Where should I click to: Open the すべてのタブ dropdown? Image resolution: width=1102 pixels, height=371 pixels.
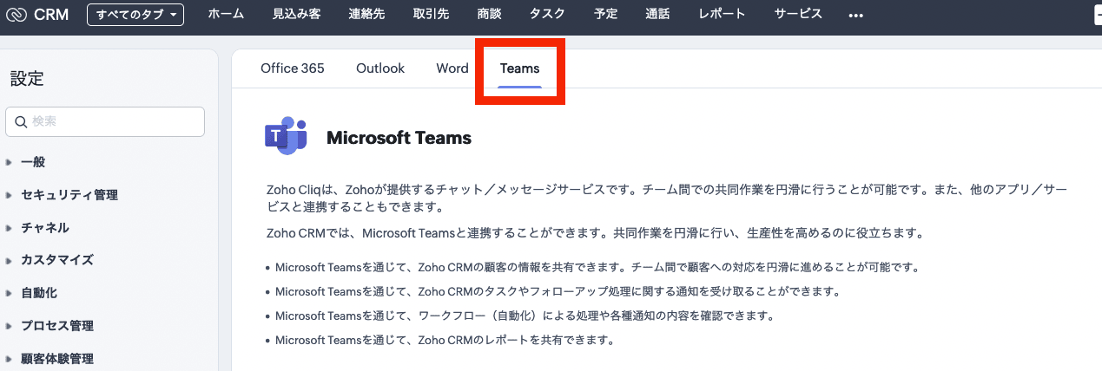pyautogui.click(x=135, y=15)
